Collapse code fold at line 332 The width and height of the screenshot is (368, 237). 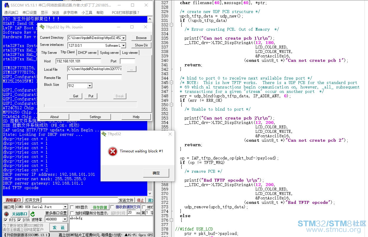coord(171,25)
